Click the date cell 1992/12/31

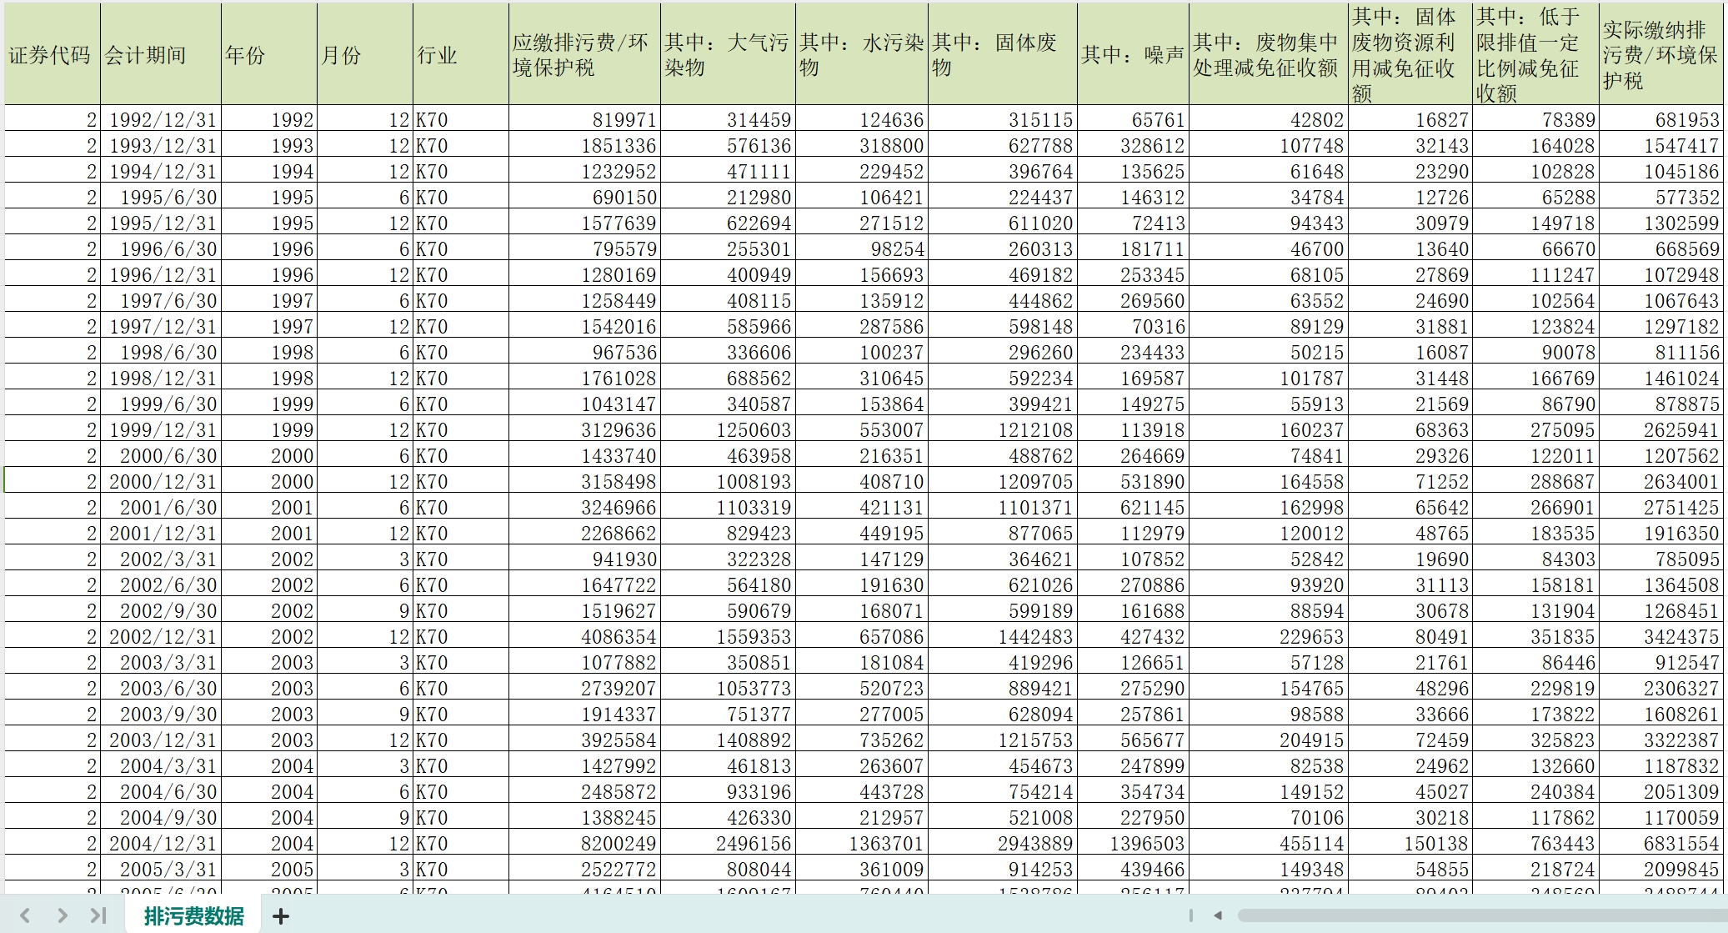(x=162, y=120)
